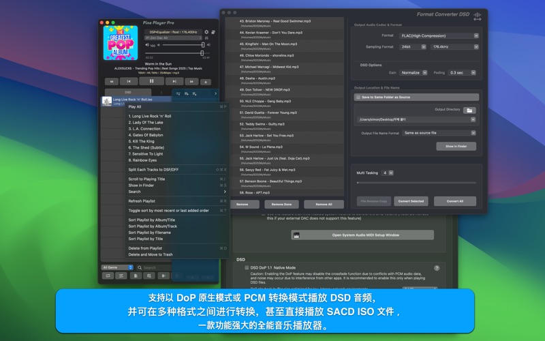Screen dimensions: 545x341
Task: Open the Format dropdown showing FLAC(High Compression)
Action: 439,36
